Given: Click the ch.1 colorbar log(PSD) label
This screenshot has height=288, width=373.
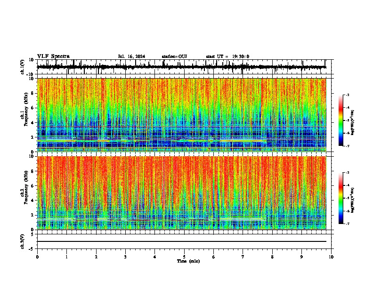Looking at the screenshot, I should 353,123.
